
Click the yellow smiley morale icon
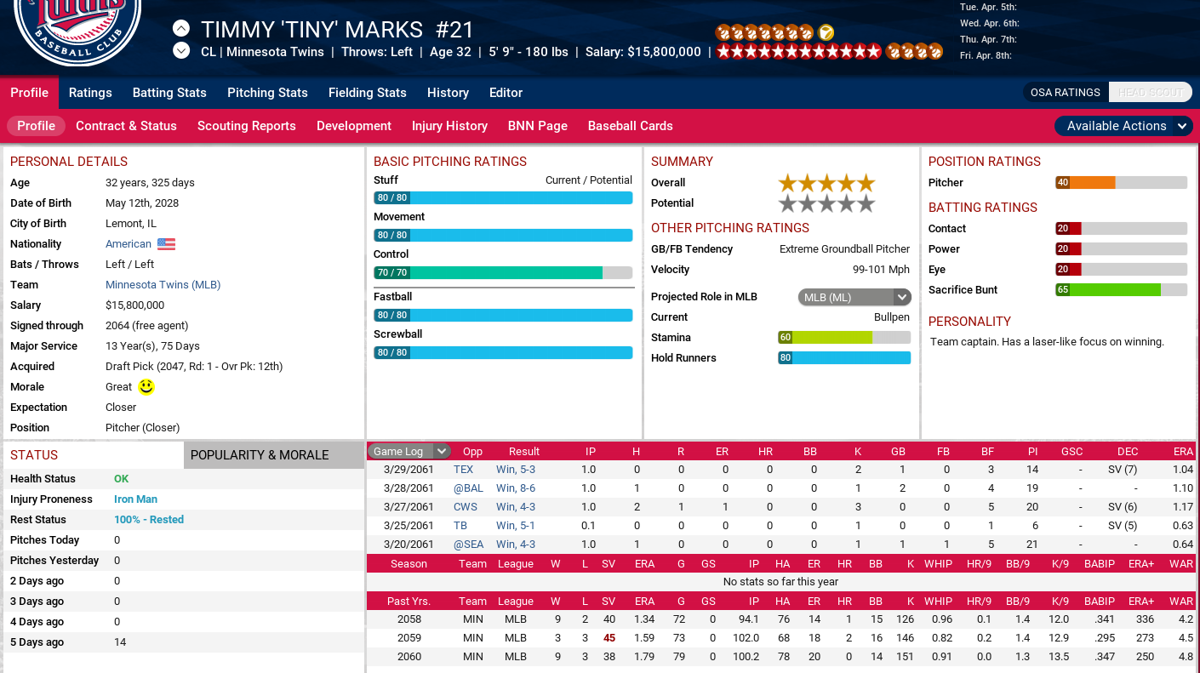tap(146, 387)
